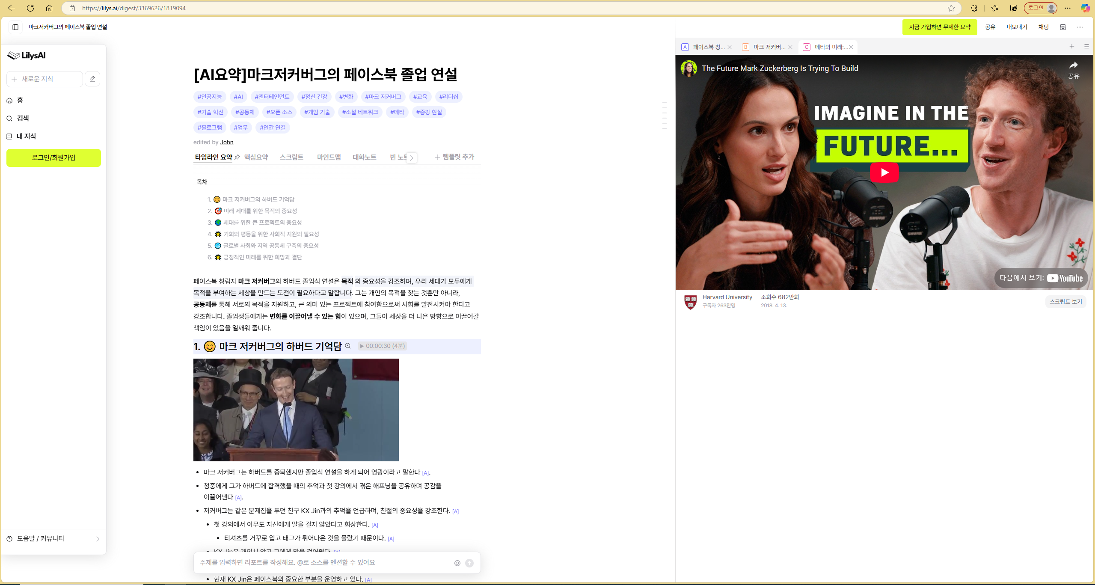
Task: Jump to 글로벌 사회와 지역 공동체 구축의 중요성
Action: (271, 246)
